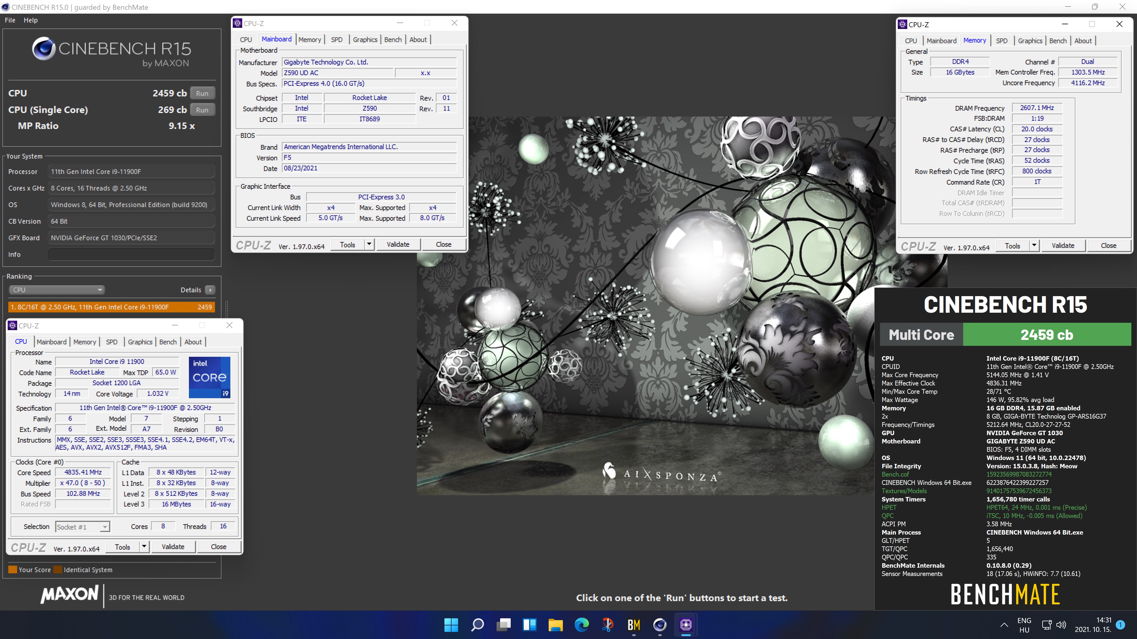Image resolution: width=1137 pixels, height=639 pixels.
Task: Click Validate in the Memory CPU-Z window
Action: coord(1063,246)
